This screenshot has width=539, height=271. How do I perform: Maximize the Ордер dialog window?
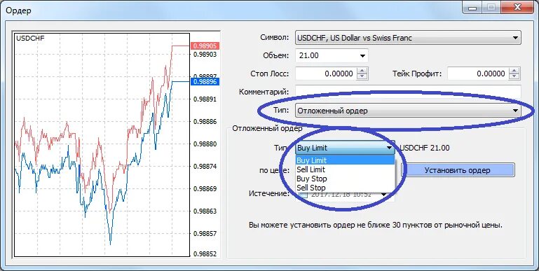(492, 8)
